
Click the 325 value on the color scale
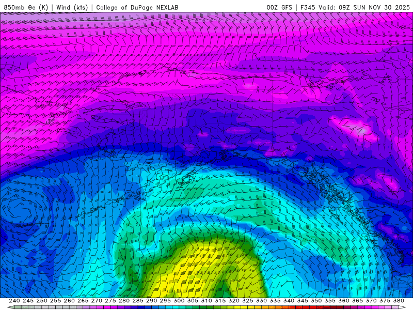click(x=248, y=301)
